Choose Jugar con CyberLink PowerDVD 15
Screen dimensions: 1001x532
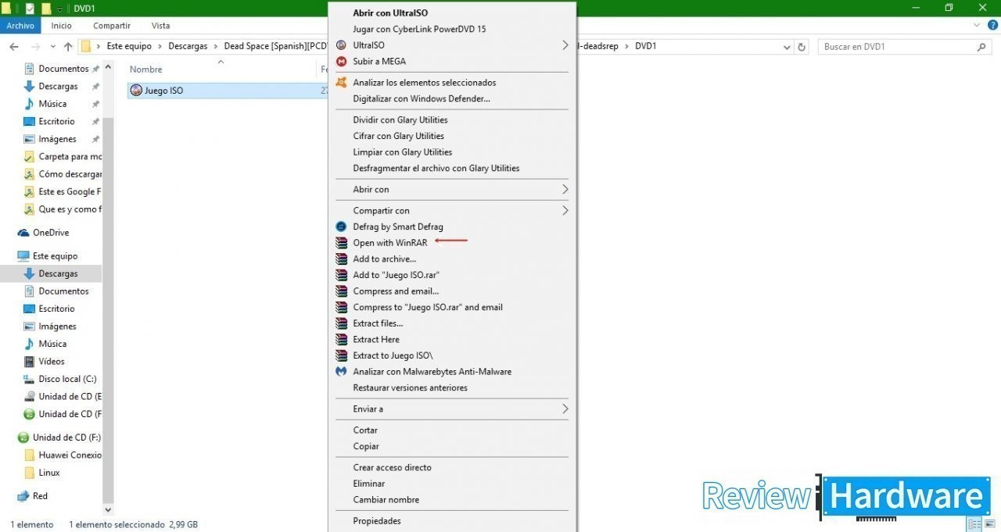[x=419, y=29]
